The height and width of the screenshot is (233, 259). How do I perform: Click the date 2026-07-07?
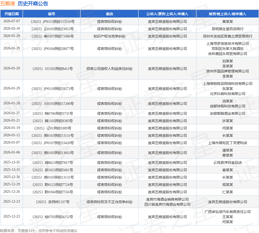pyautogui.click(x=12, y=21)
